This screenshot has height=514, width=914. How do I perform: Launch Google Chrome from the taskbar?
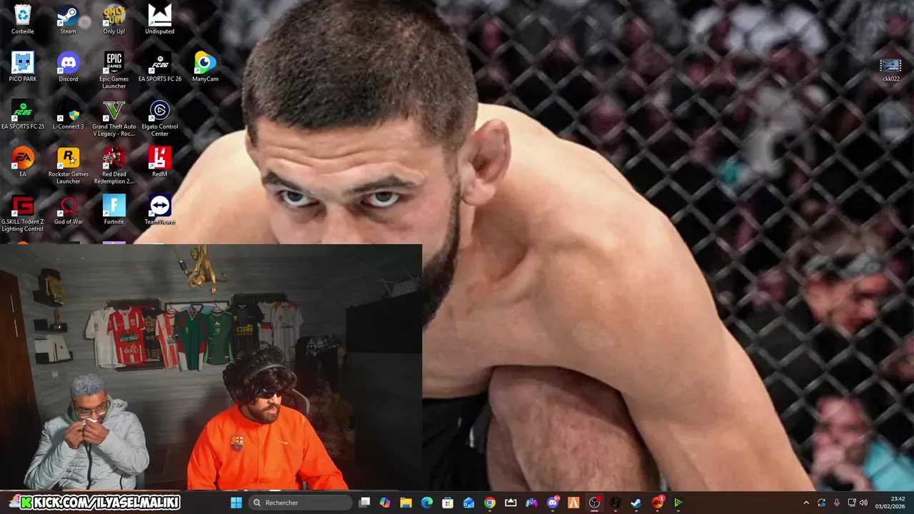pos(489,503)
